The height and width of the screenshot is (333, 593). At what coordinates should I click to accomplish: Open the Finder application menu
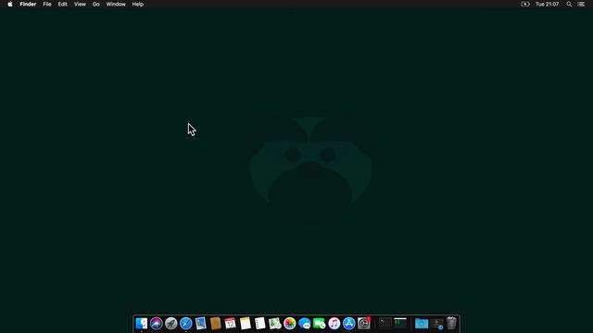coord(28,4)
